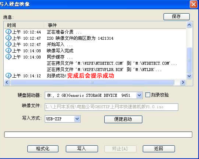Select info icon for 开始写入 entry

[9, 44]
